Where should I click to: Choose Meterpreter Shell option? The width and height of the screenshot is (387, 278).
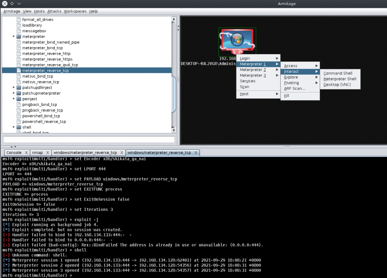click(340, 79)
